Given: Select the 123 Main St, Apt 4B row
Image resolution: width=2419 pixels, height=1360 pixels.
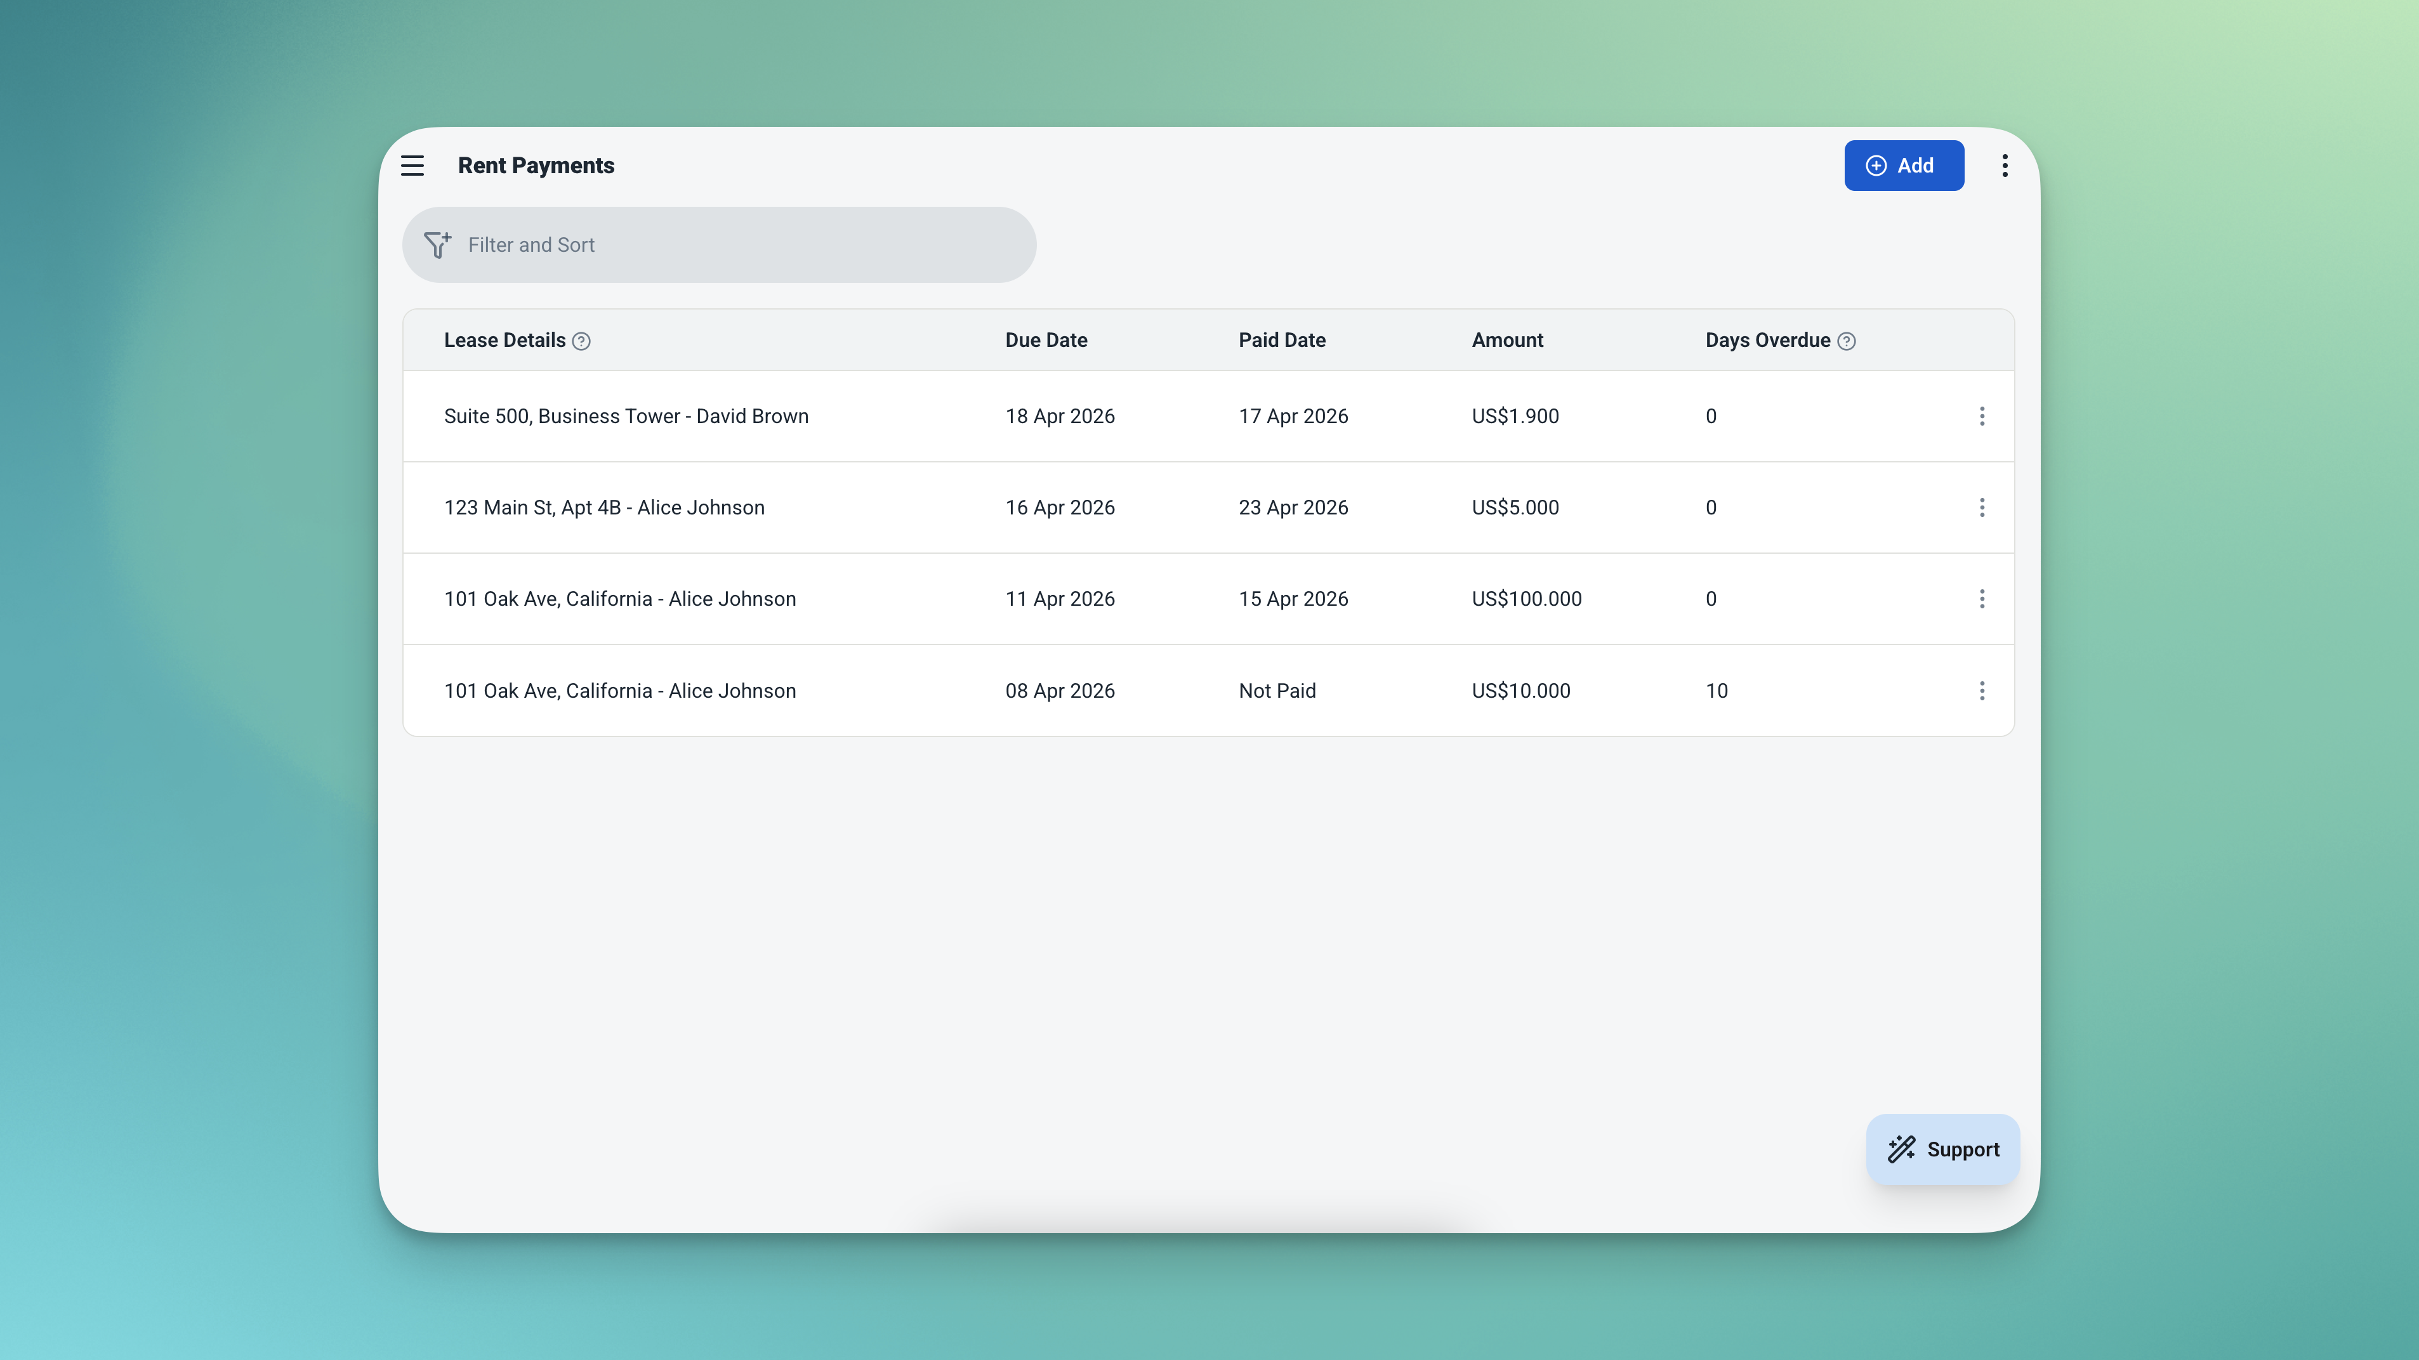Looking at the screenshot, I should coord(604,507).
